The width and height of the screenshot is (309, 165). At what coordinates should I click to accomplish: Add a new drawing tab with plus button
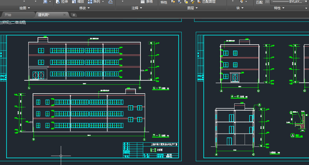tap(74, 15)
